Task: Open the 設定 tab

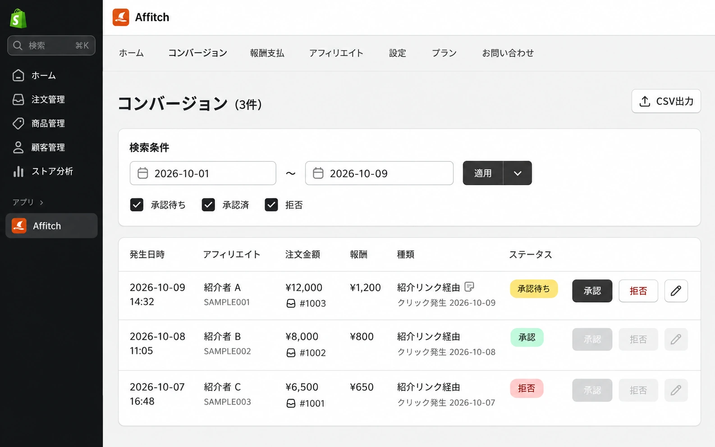Action: point(398,53)
